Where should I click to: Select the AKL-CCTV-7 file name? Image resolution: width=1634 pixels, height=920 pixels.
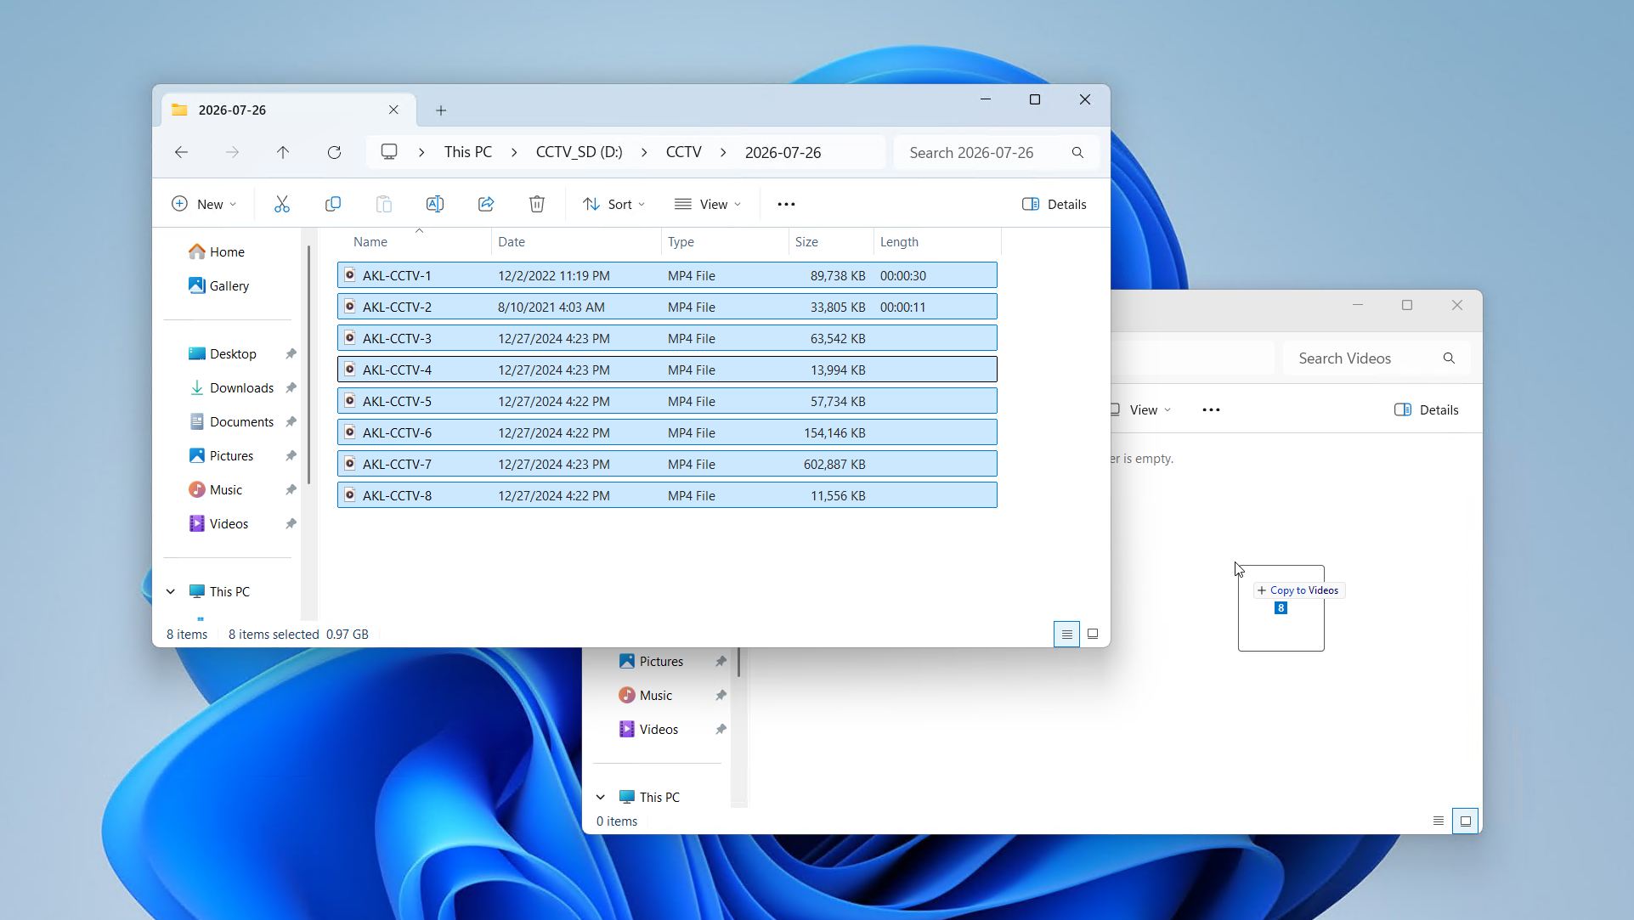[397, 465]
